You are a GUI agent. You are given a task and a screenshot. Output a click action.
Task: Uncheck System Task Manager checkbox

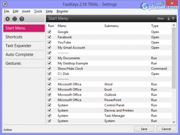(x=49, y=116)
